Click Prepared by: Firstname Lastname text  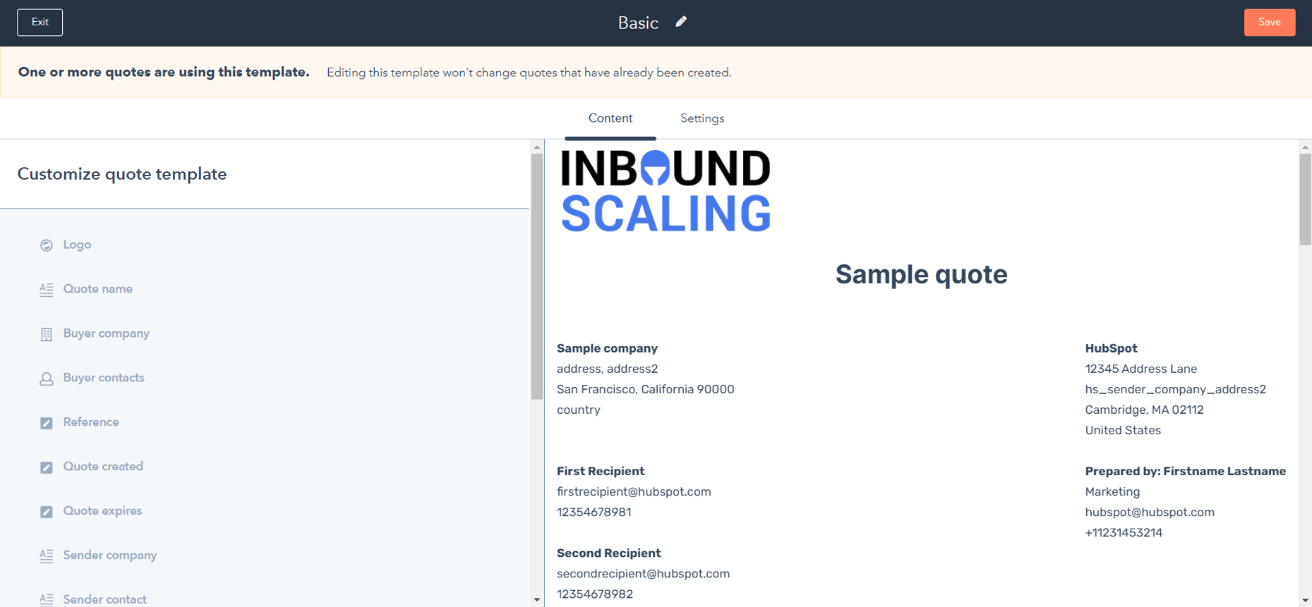click(1185, 471)
